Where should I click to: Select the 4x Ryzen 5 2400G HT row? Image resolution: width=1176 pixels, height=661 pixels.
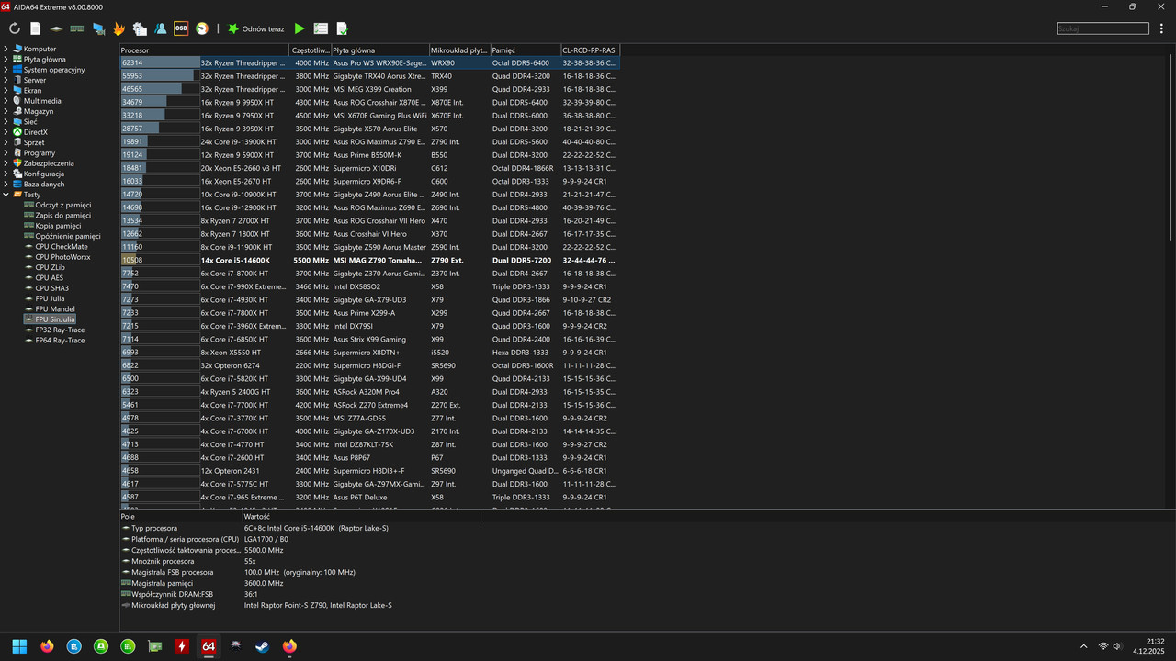tap(370, 392)
